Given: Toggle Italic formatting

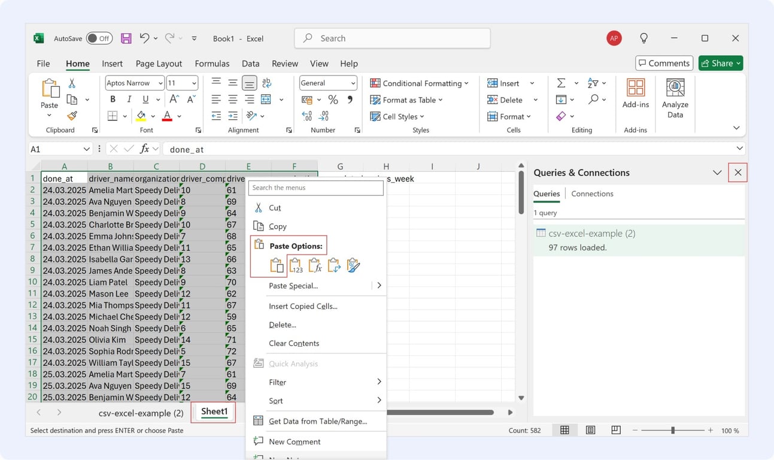Looking at the screenshot, I should [x=128, y=99].
